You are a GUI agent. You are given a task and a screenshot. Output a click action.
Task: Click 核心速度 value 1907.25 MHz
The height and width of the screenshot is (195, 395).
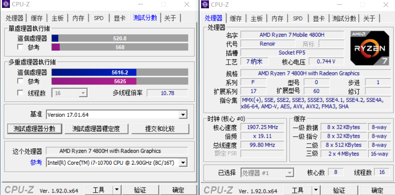point(262,127)
